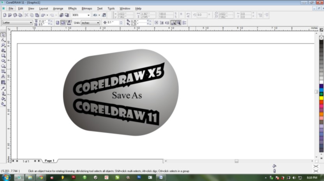Select the Basic Shapes tool
This screenshot has height=181, width=324.
pos(3,71)
